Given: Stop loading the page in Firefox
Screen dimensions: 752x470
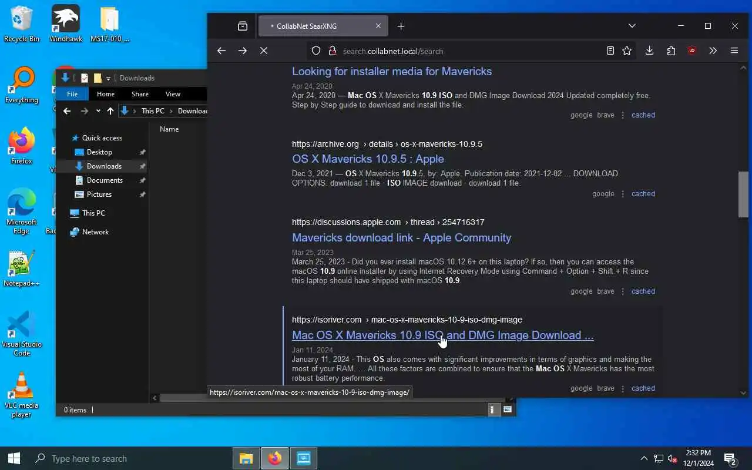Looking at the screenshot, I should point(264,51).
